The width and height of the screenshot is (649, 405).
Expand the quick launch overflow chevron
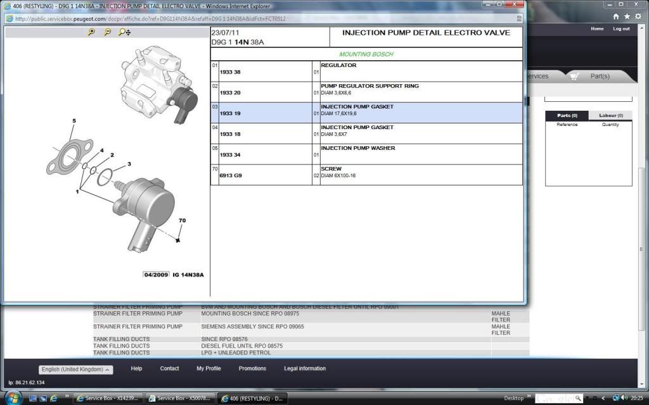[x=67, y=397]
